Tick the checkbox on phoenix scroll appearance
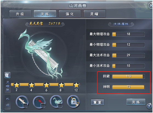This screenshot has height=113, width=153. (x=60, y=105)
